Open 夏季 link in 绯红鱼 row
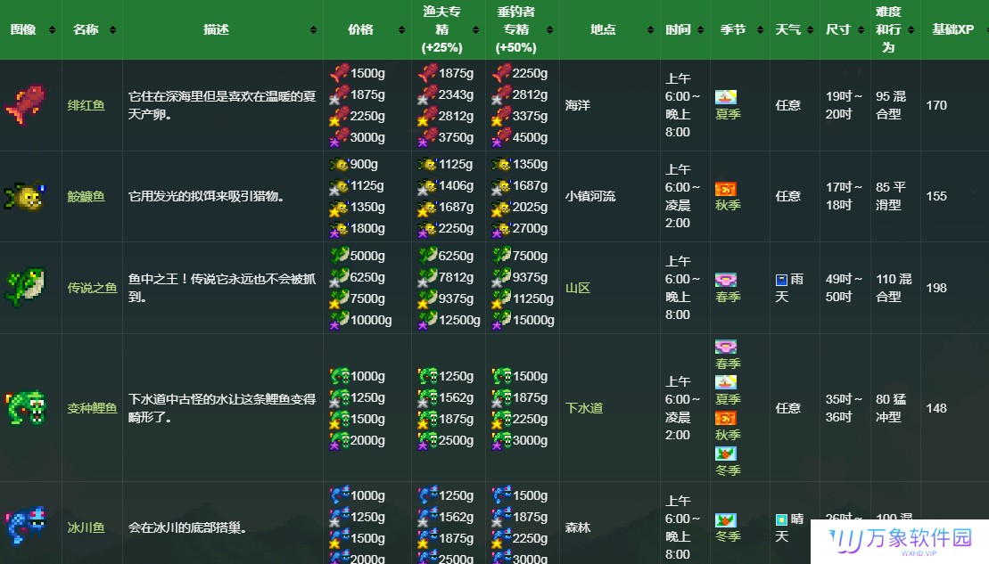Screen dimensions: 989x564 [728, 114]
